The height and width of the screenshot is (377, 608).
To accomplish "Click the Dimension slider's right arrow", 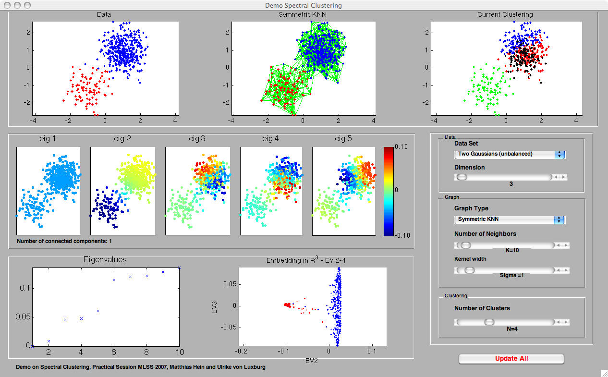I will [x=564, y=177].
